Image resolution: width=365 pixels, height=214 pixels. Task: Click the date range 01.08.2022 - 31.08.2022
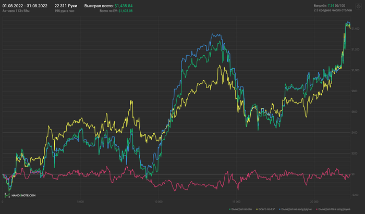(25, 6)
